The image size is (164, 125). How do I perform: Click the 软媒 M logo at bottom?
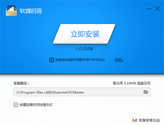pyautogui.click(x=134, y=120)
